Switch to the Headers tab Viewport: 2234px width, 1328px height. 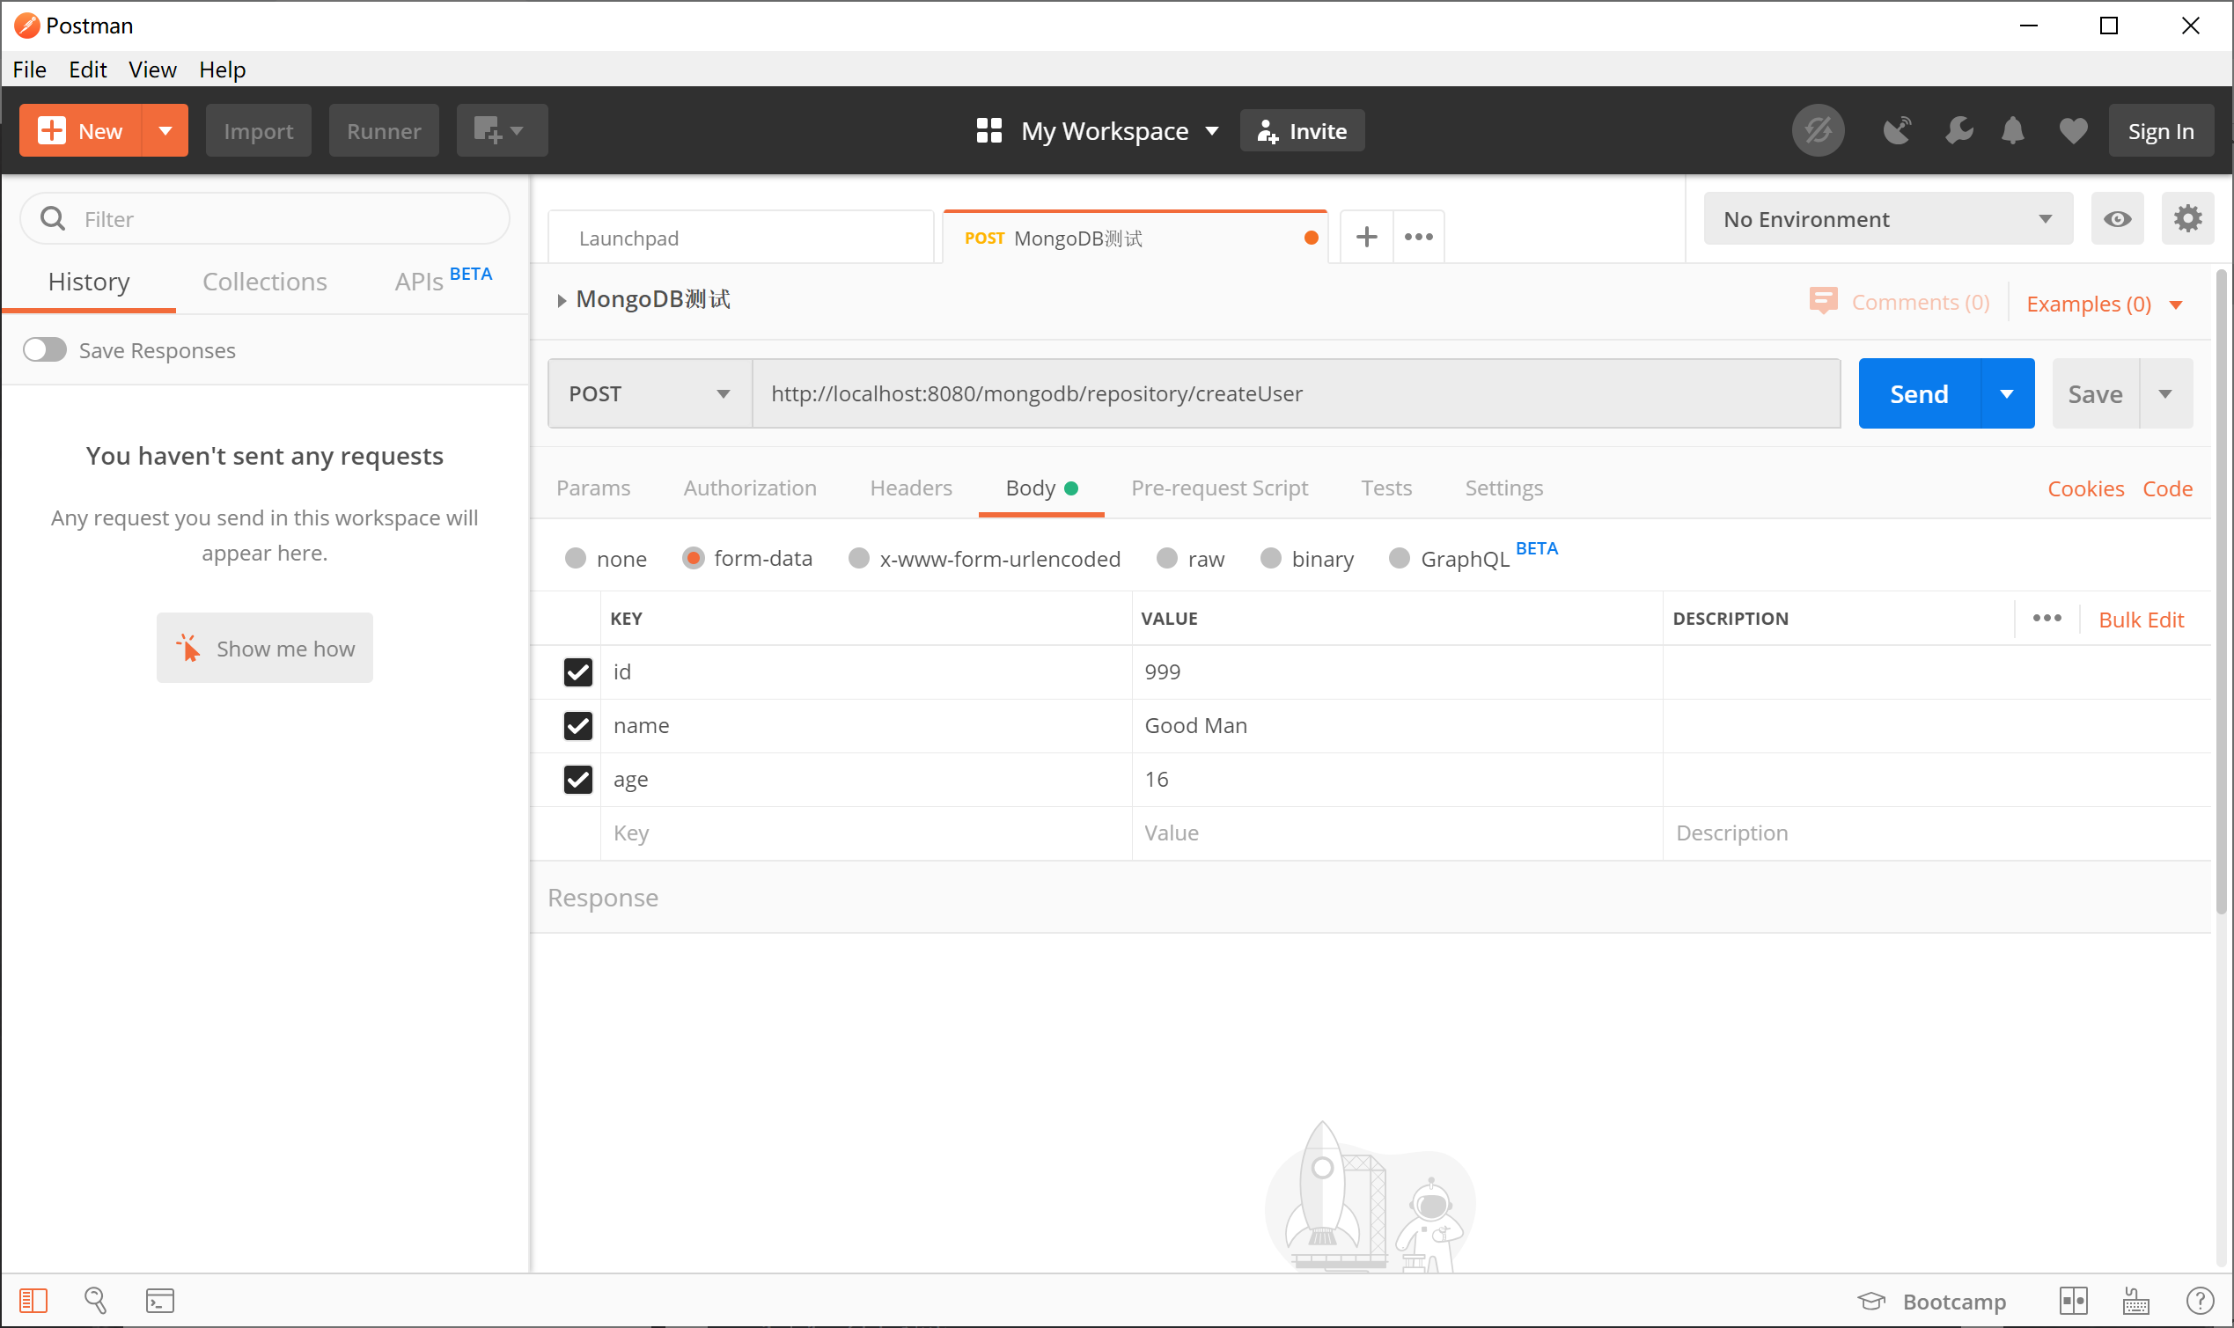910,488
